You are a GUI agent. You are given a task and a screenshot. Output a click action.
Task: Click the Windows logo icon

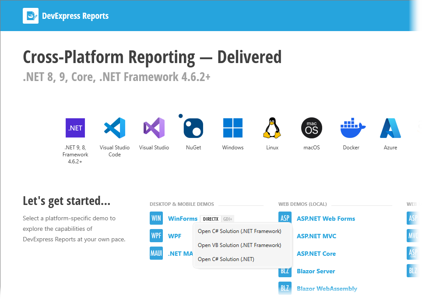click(x=233, y=128)
